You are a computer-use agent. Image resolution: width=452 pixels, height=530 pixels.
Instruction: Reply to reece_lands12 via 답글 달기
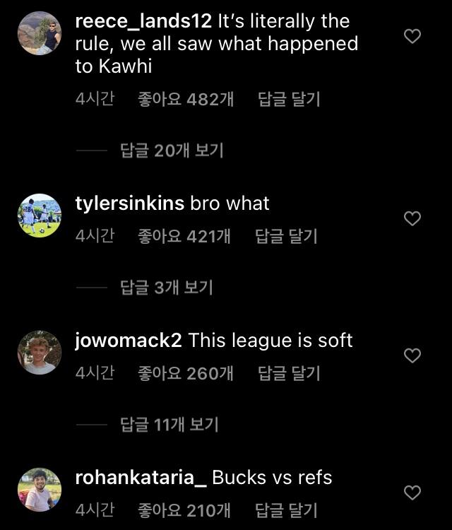(x=289, y=100)
